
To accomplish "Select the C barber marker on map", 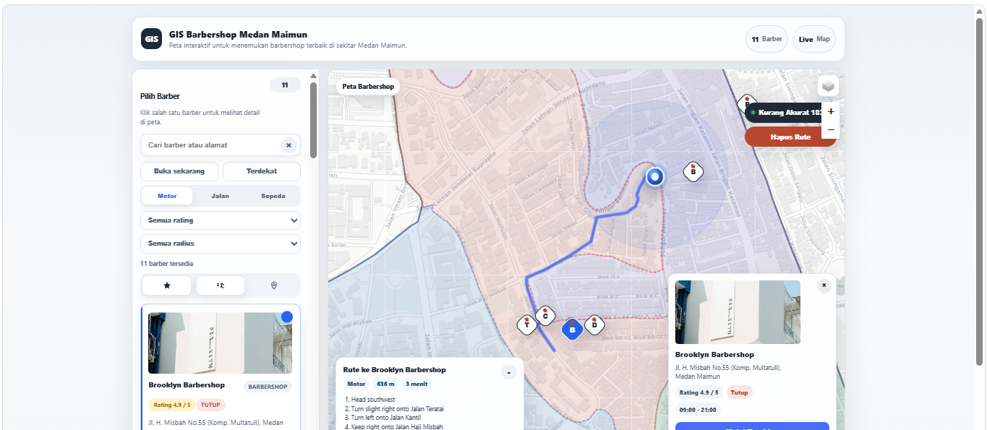I will 544,316.
